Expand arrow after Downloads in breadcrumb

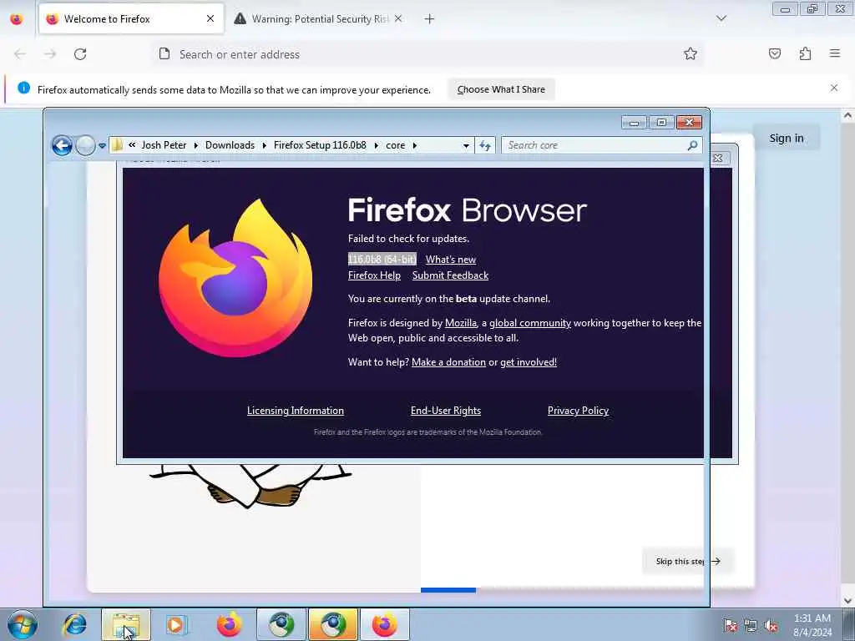(x=265, y=145)
